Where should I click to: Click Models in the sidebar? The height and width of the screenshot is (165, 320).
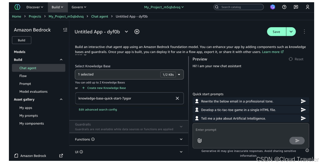19,52
